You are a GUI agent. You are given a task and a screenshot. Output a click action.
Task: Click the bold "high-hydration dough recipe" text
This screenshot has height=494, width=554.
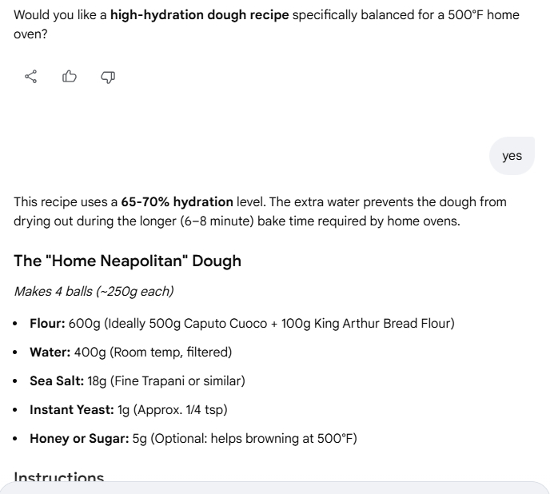click(x=199, y=15)
